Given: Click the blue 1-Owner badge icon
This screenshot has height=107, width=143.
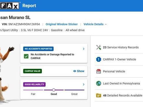Looking at the screenshot, I should click(x=99, y=59).
